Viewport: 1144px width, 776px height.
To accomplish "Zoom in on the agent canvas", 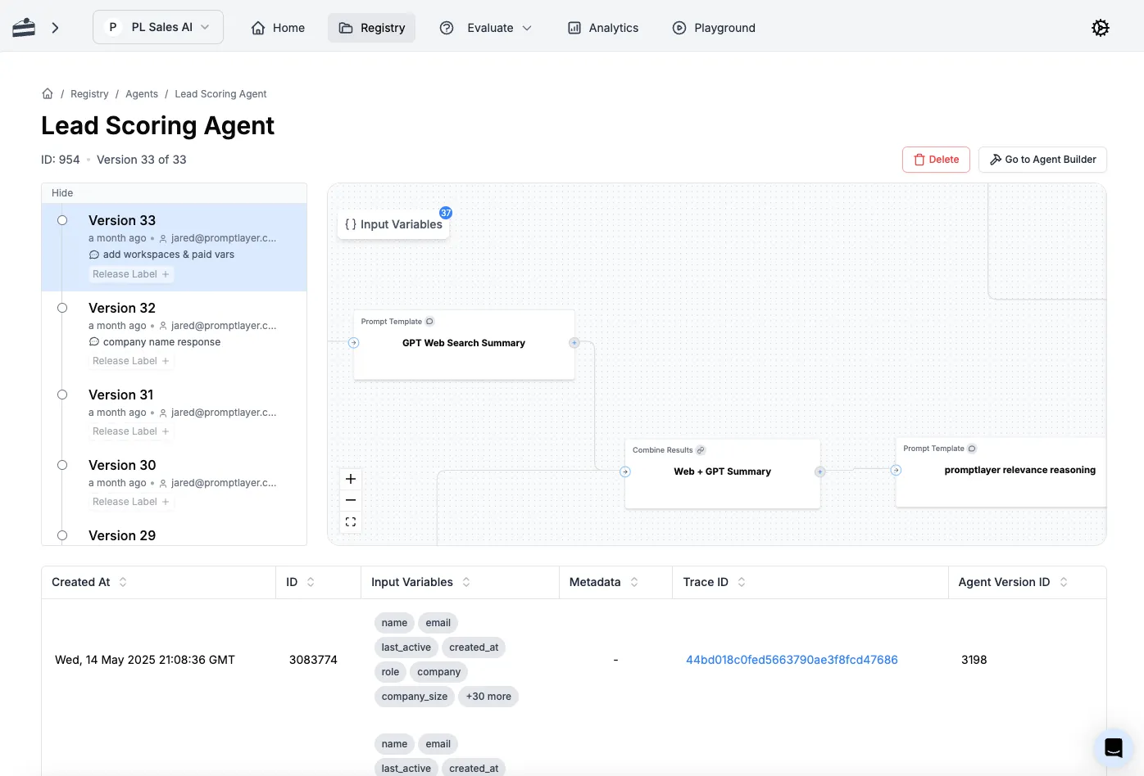I will (x=351, y=479).
